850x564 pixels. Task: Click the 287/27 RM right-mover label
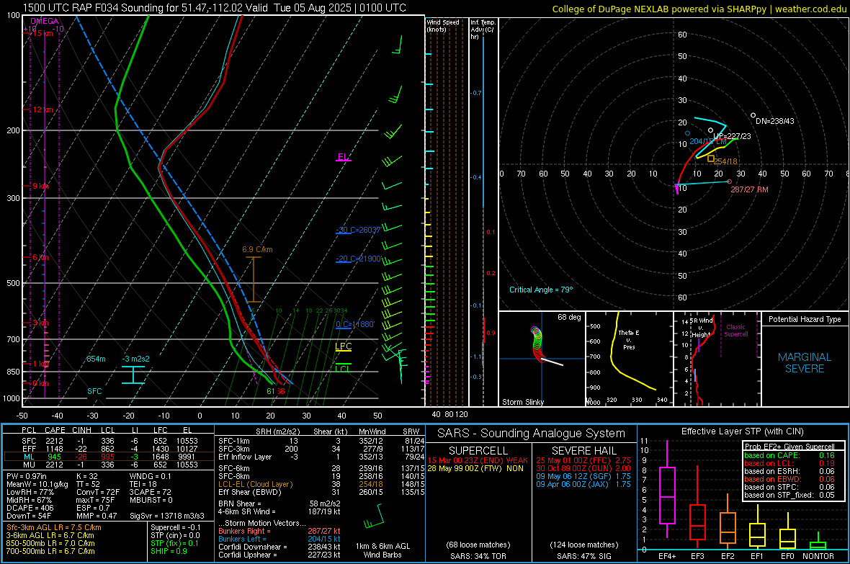[749, 189]
